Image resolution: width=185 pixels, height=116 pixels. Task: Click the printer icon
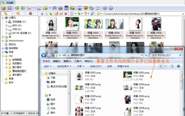pos(60,8)
